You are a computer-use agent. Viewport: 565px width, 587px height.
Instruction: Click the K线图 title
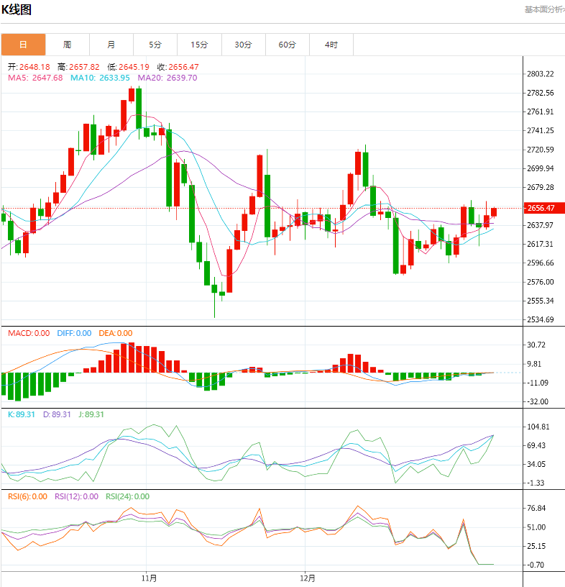[x=16, y=10]
